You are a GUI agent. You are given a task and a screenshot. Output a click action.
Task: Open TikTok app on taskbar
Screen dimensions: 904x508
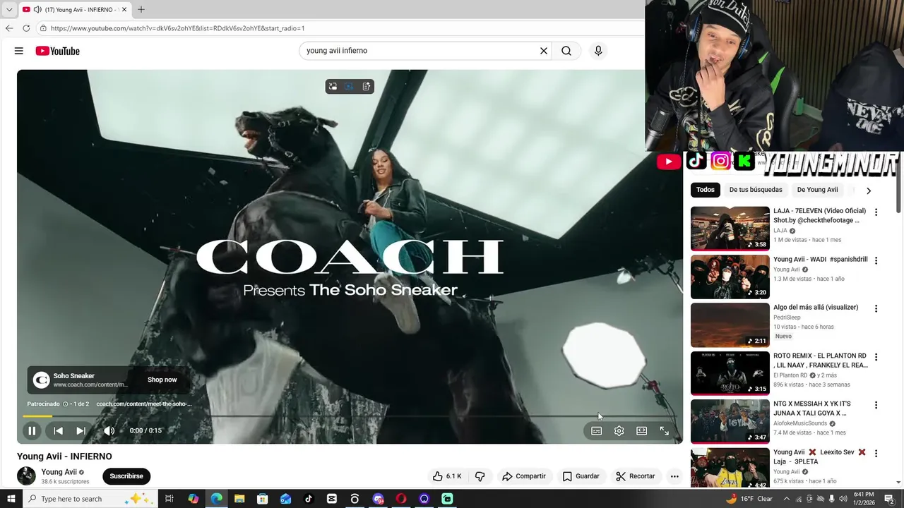point(309,499)
